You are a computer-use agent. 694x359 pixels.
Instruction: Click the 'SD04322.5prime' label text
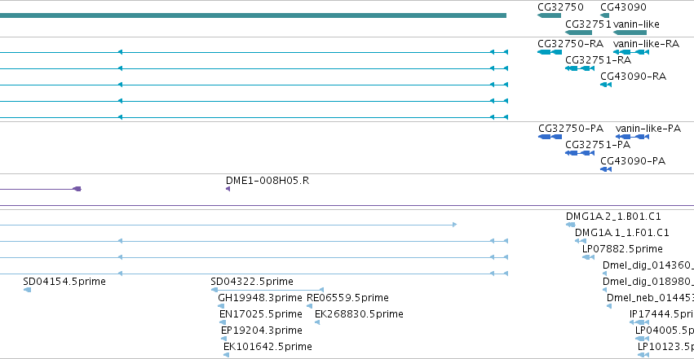(x=252, y=282)
